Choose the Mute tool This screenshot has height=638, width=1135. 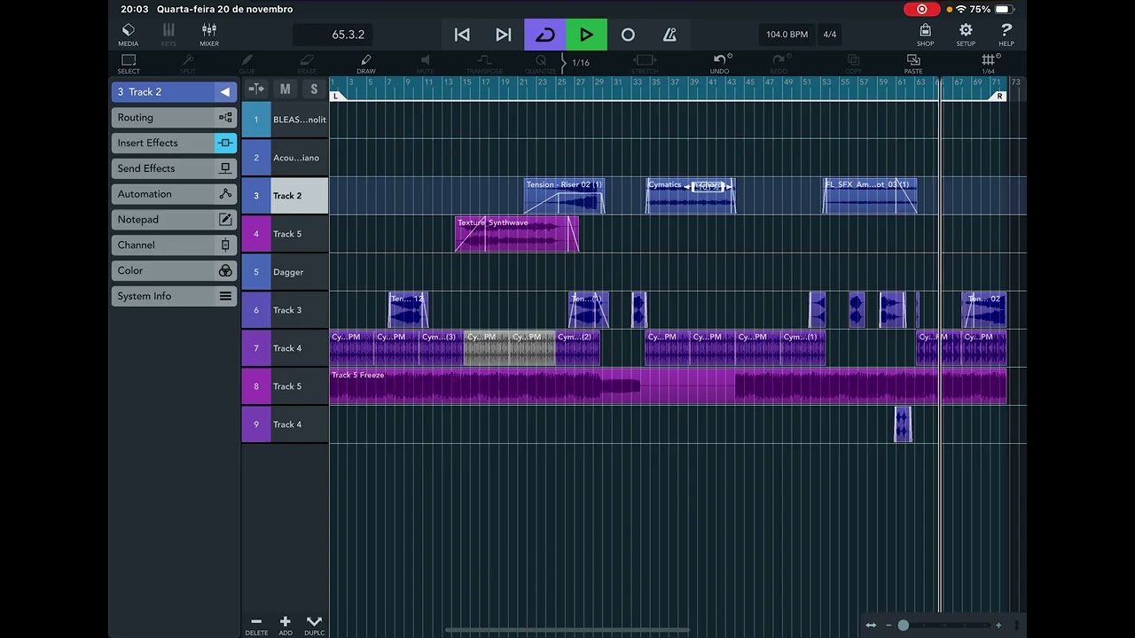click(426, 64)
